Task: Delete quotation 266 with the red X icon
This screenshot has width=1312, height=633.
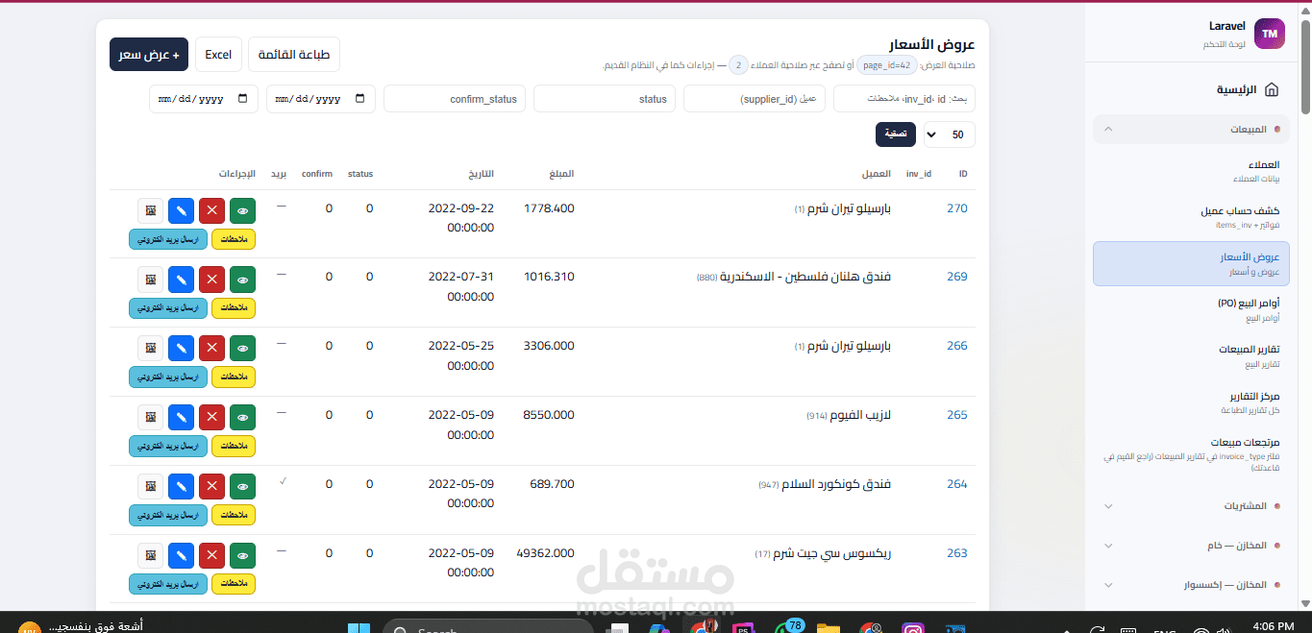Action: 212,350
